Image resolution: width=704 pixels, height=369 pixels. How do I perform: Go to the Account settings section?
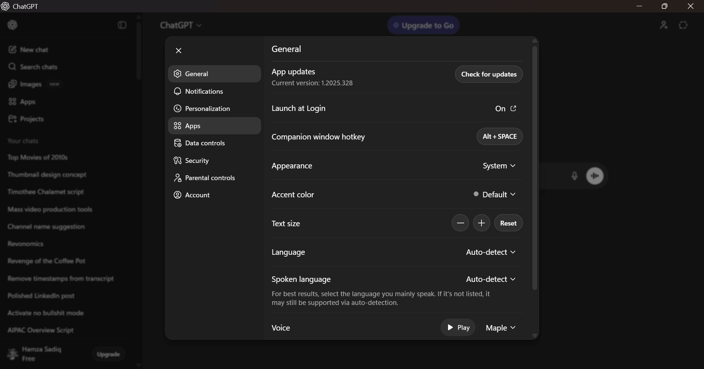pyautogui.click(x=197, y=195)
